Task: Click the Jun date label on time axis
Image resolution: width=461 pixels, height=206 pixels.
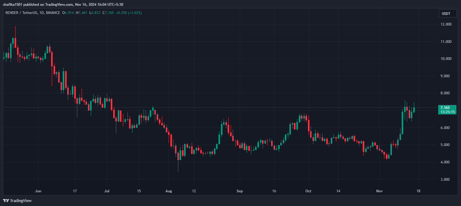Action: pyautogui.click(x=38, y=191)
